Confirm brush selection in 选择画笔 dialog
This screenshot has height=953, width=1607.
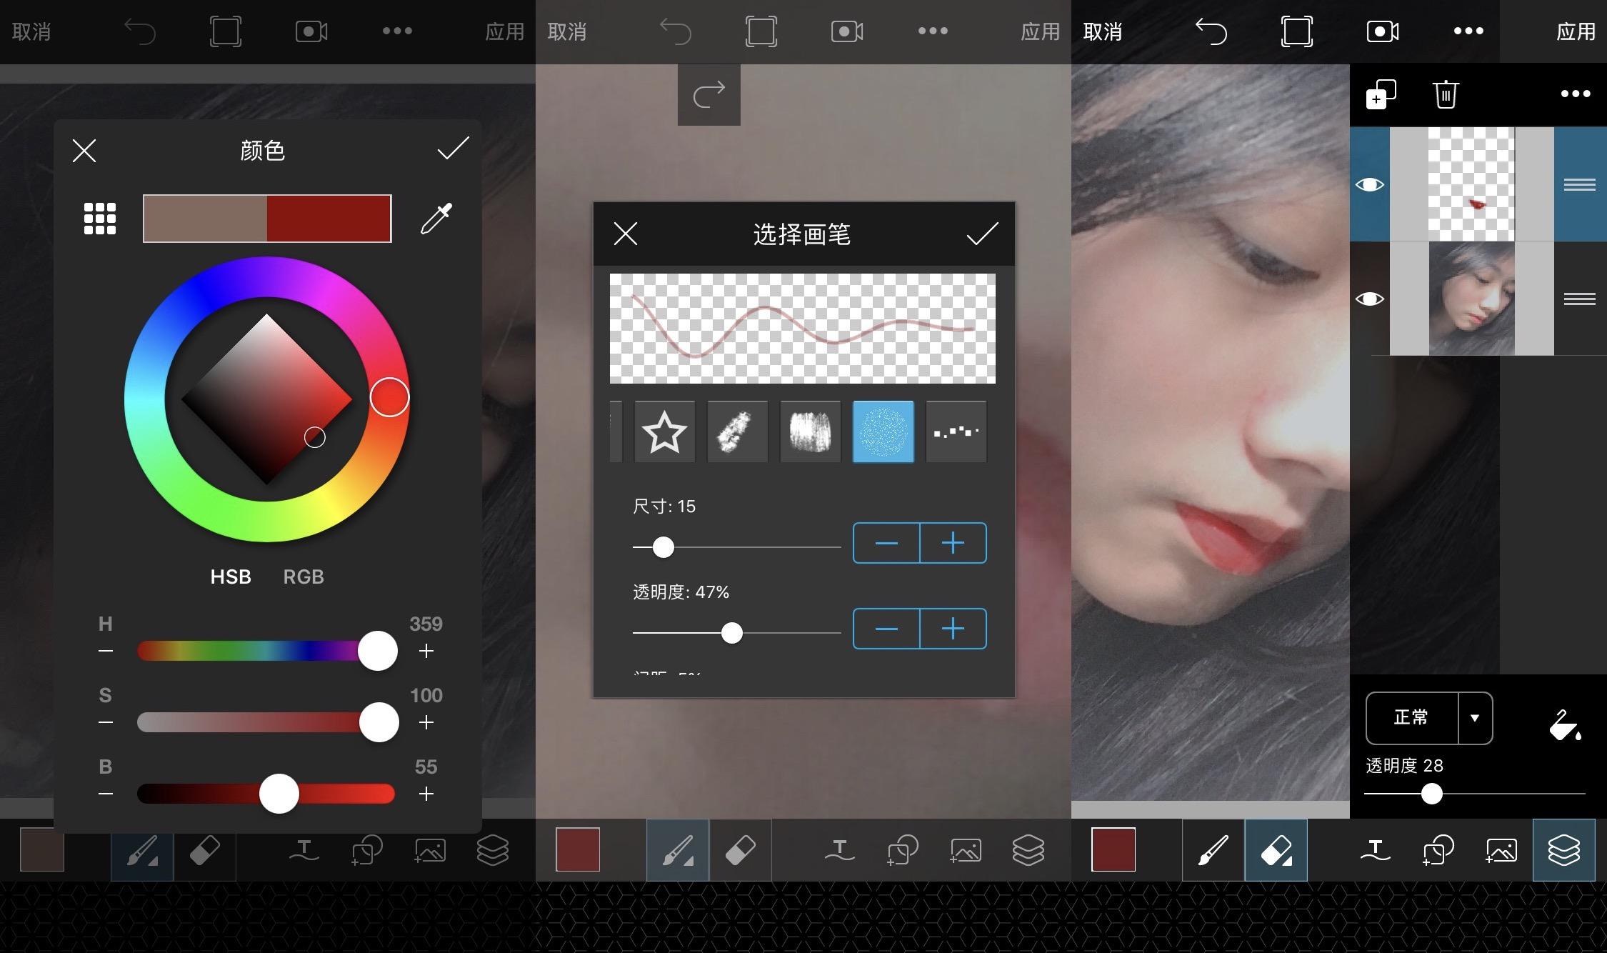coord(982,234)
